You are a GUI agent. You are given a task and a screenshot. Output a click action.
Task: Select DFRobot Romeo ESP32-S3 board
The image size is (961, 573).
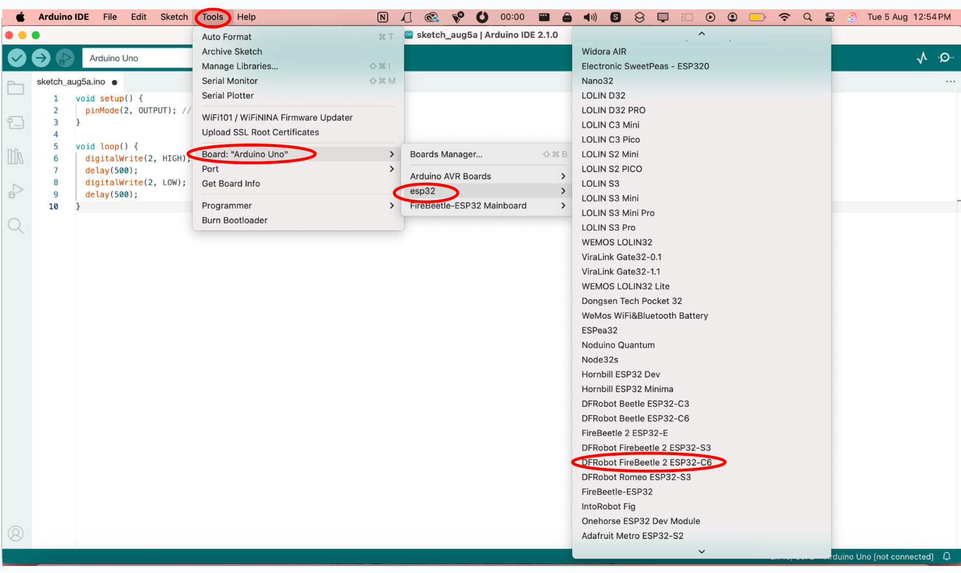702,477
